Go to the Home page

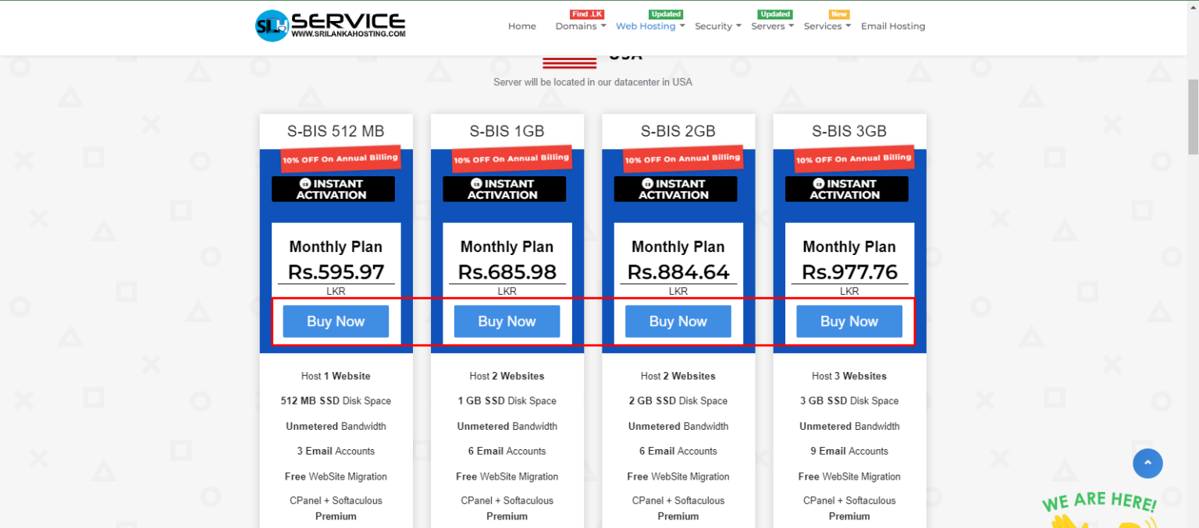pyautogui.click(x=522, y=27)
